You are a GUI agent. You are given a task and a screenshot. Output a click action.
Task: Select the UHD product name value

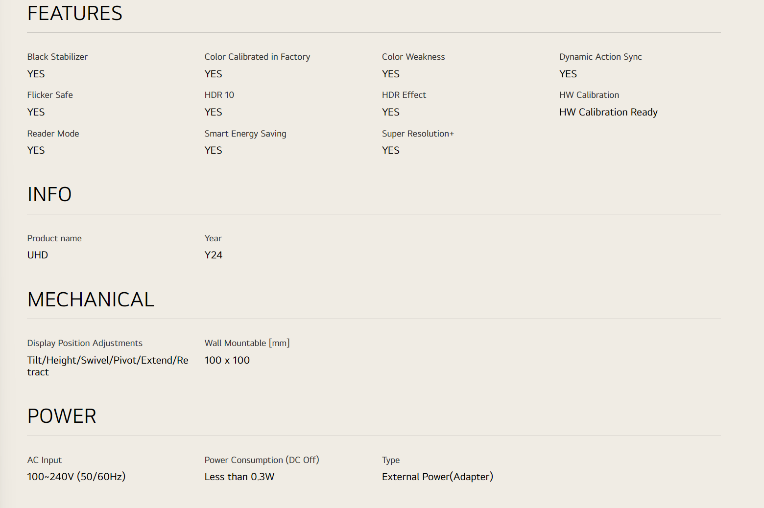coord(38,255)
